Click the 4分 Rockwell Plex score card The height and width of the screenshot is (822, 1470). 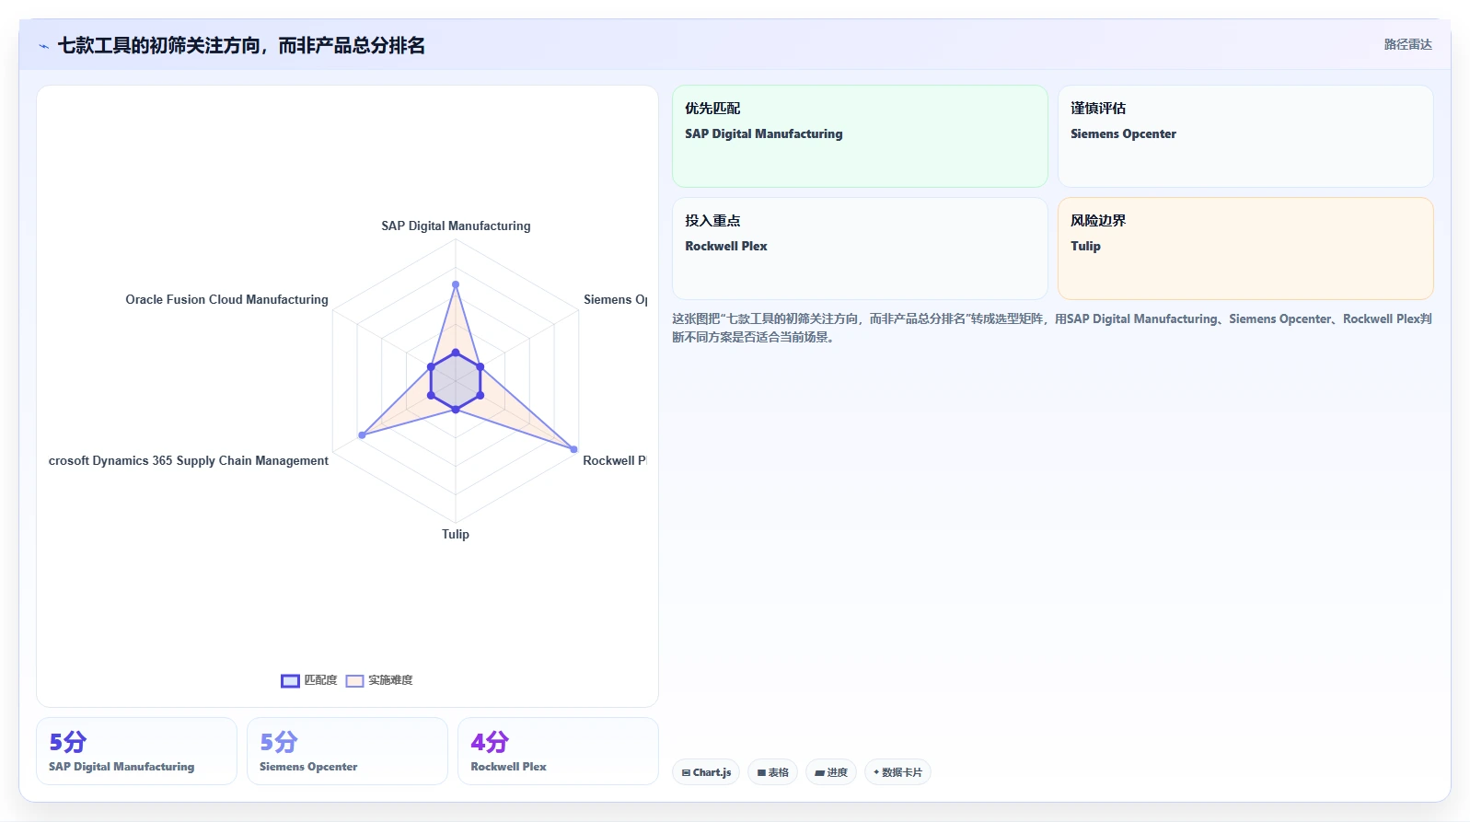(x=558, y=751)
